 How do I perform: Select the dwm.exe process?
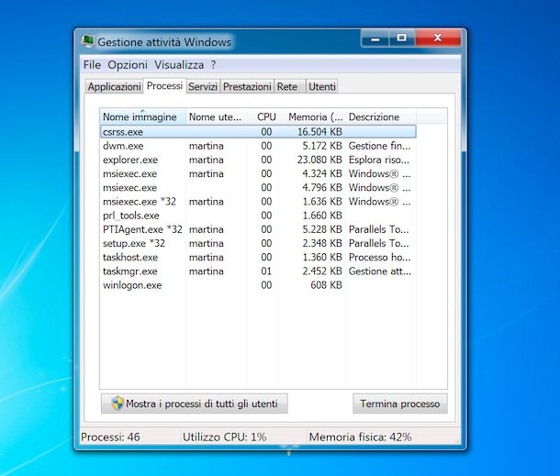click(x=258, y=146)
